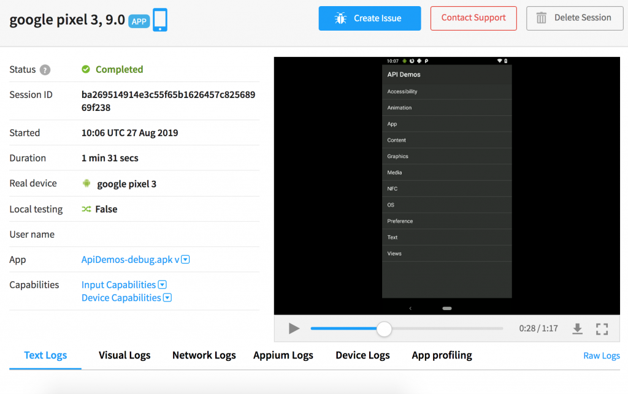This screenshot has height=394, width=628.
Task: Click the Local testing shuffle arrows icon
Action: [x=86, y=209]
